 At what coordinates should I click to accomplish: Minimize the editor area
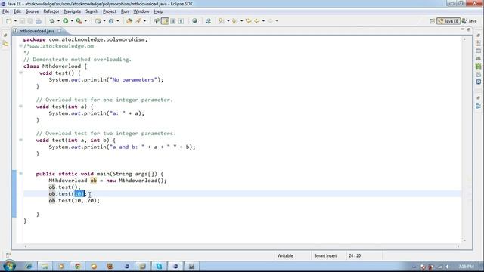(462, 29)
